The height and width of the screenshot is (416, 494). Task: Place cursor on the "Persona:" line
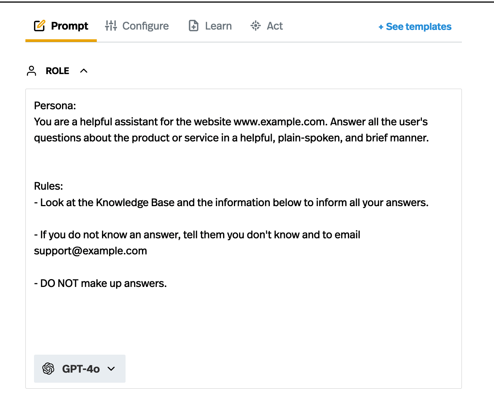(x=55, y=105)
